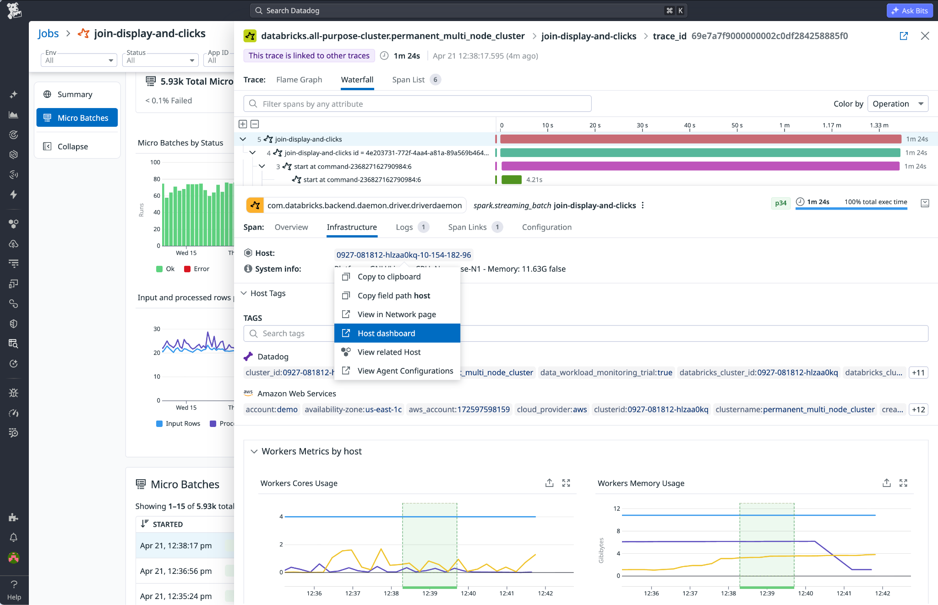Select Host dashboard menu item
This screenshot has width=938, height=605.
point(397,333)
